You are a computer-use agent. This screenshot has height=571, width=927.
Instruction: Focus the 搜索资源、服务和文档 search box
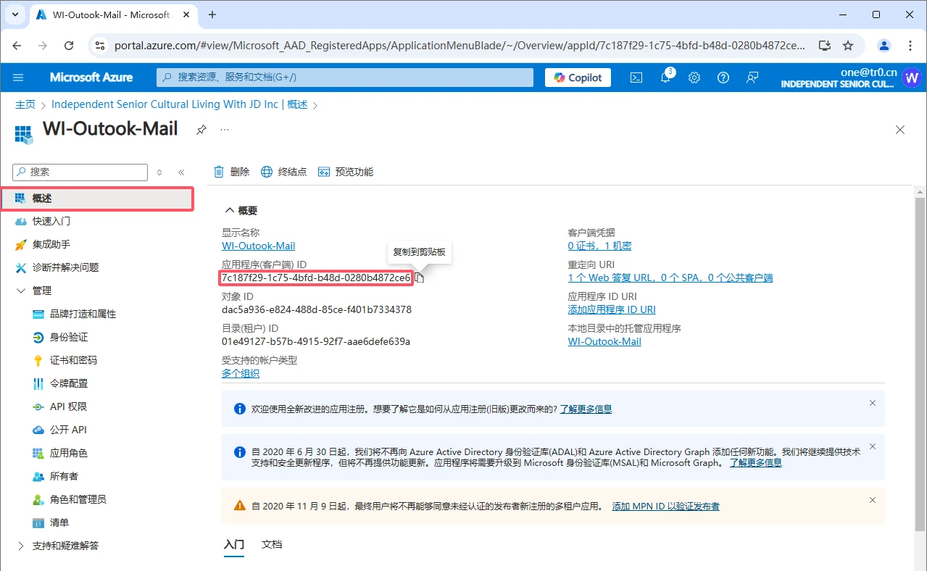point(345,78)
